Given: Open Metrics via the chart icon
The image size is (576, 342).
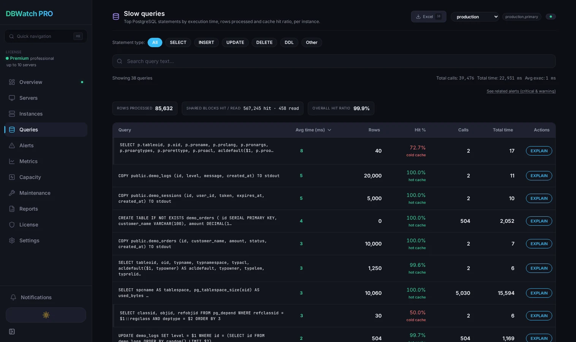Looking at the screenshot, I should (x=12, y=161).
